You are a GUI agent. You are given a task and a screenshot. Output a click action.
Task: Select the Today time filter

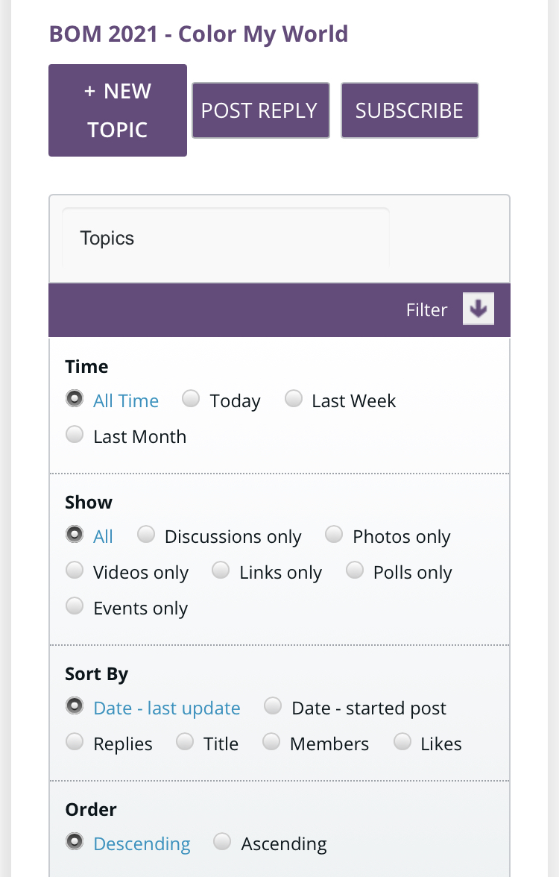pyautogui.click(x=192, y=399)
